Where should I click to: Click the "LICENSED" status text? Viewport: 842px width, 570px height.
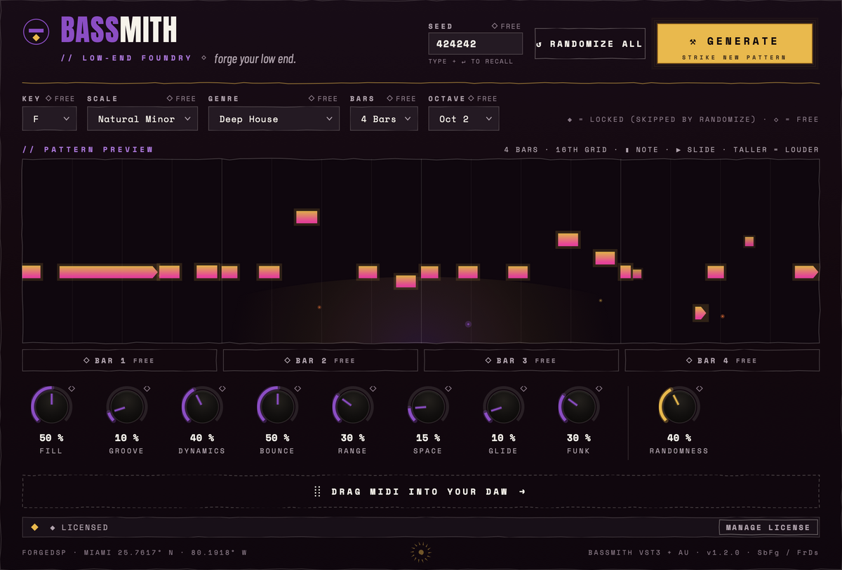(x=85, y=527)
